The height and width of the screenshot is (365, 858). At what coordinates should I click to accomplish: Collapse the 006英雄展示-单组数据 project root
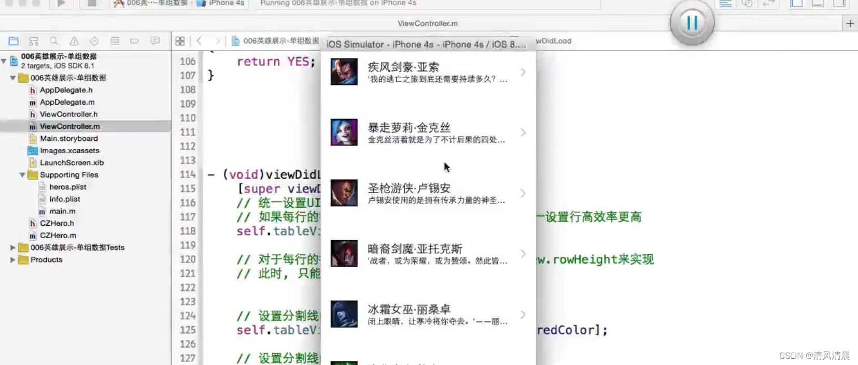coord(4,61)
